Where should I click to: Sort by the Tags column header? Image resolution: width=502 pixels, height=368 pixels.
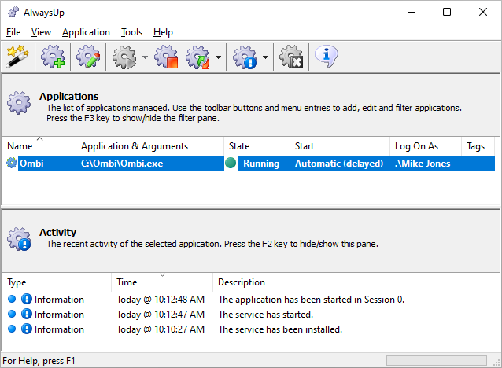[x=478, y=146]
